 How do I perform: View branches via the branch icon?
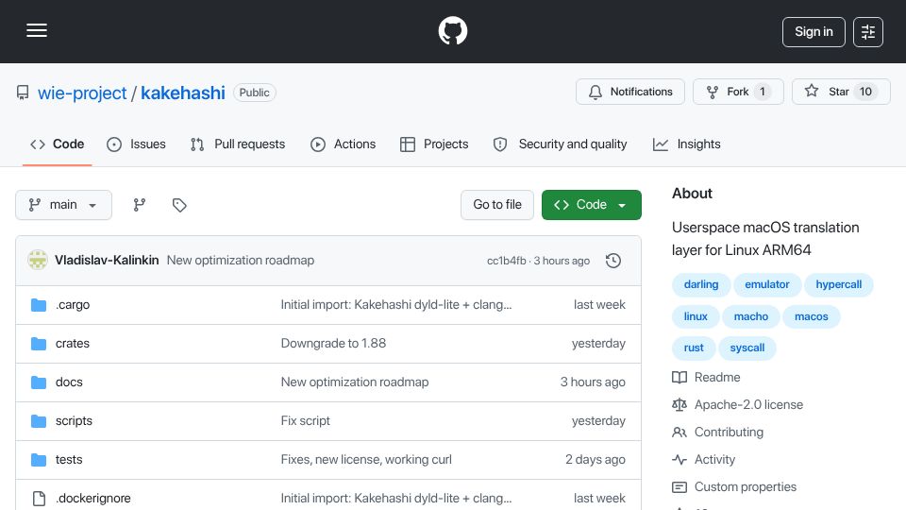coord(140,205)
